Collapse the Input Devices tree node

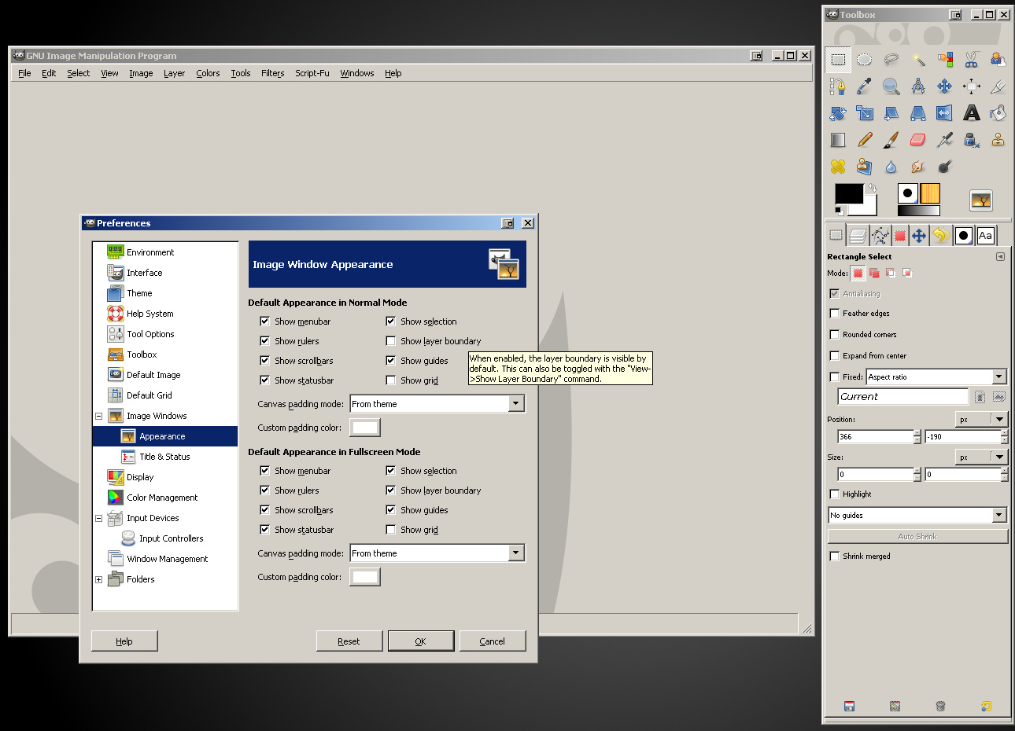pyautogui.click(x=98, y=519)
